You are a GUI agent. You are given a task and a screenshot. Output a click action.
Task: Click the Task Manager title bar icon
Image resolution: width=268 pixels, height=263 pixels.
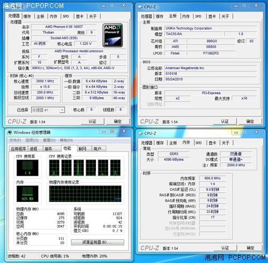pos(10,132)
